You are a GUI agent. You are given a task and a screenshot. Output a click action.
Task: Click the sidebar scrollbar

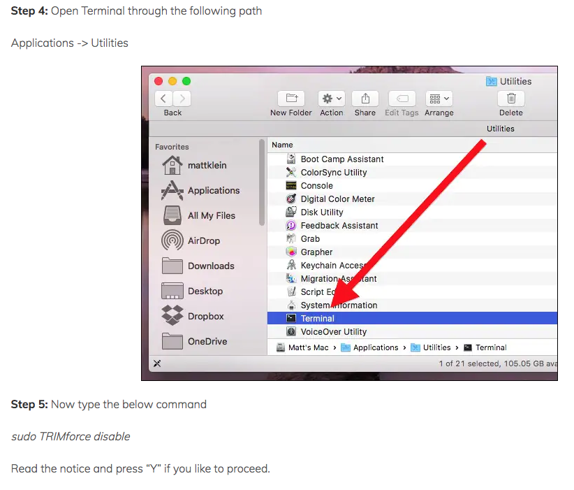tap(262, 182)
